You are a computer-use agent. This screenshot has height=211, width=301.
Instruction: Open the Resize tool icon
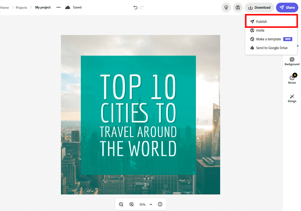(292, 79)
